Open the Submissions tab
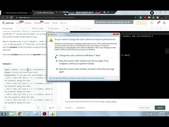 coord(54,29)
